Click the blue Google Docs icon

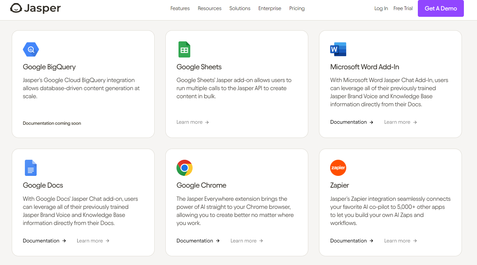31,168
